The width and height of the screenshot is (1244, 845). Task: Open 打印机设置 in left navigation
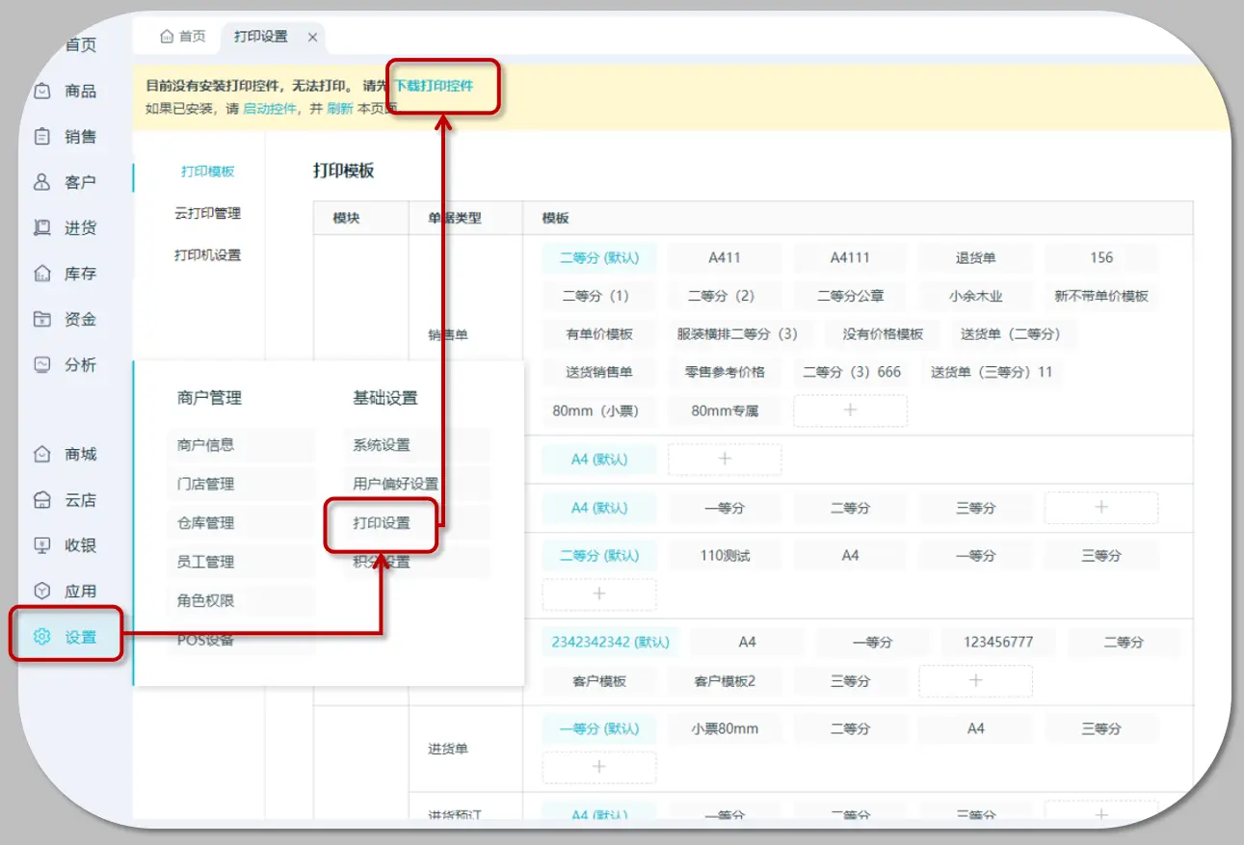(x=208, y=255)
